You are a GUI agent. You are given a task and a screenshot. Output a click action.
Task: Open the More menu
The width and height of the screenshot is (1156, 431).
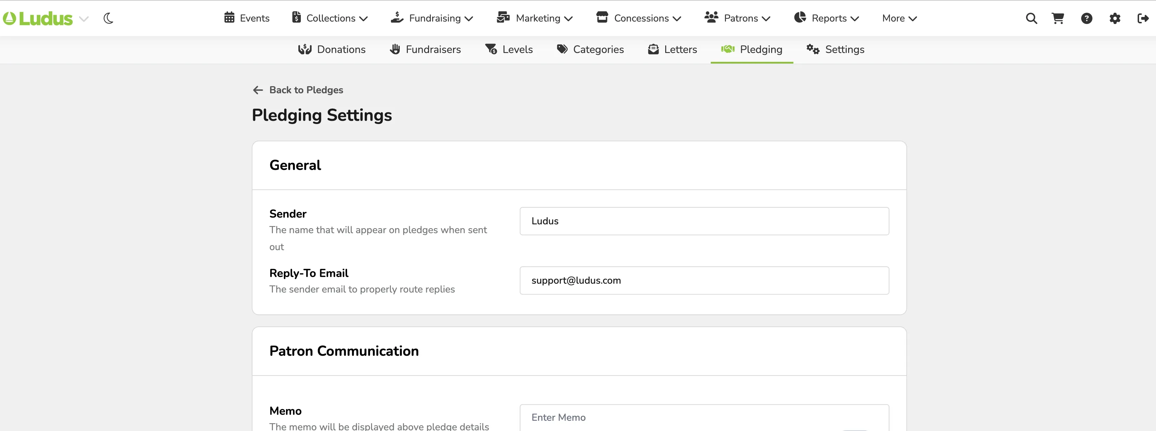pos(899,18)
